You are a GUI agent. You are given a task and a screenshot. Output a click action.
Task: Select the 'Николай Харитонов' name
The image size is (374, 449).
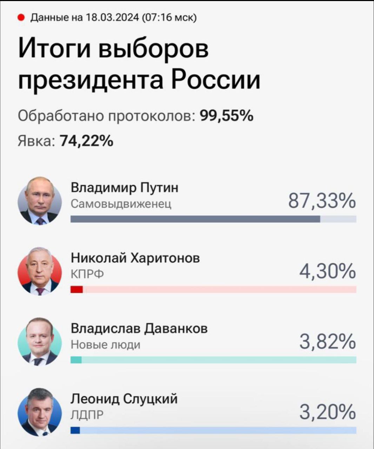pos(135,258)
